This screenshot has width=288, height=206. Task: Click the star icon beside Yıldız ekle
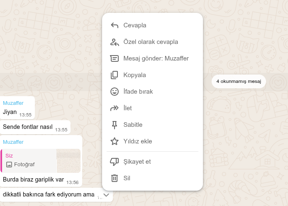pos(115,141)
